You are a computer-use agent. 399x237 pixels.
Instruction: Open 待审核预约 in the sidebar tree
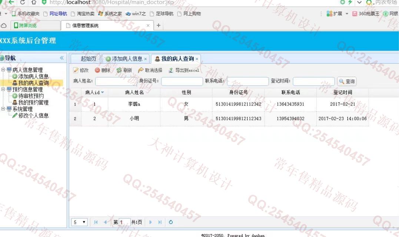31,96
